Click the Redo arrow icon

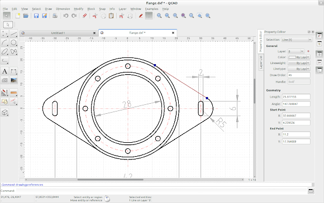(x=74, y=16)
